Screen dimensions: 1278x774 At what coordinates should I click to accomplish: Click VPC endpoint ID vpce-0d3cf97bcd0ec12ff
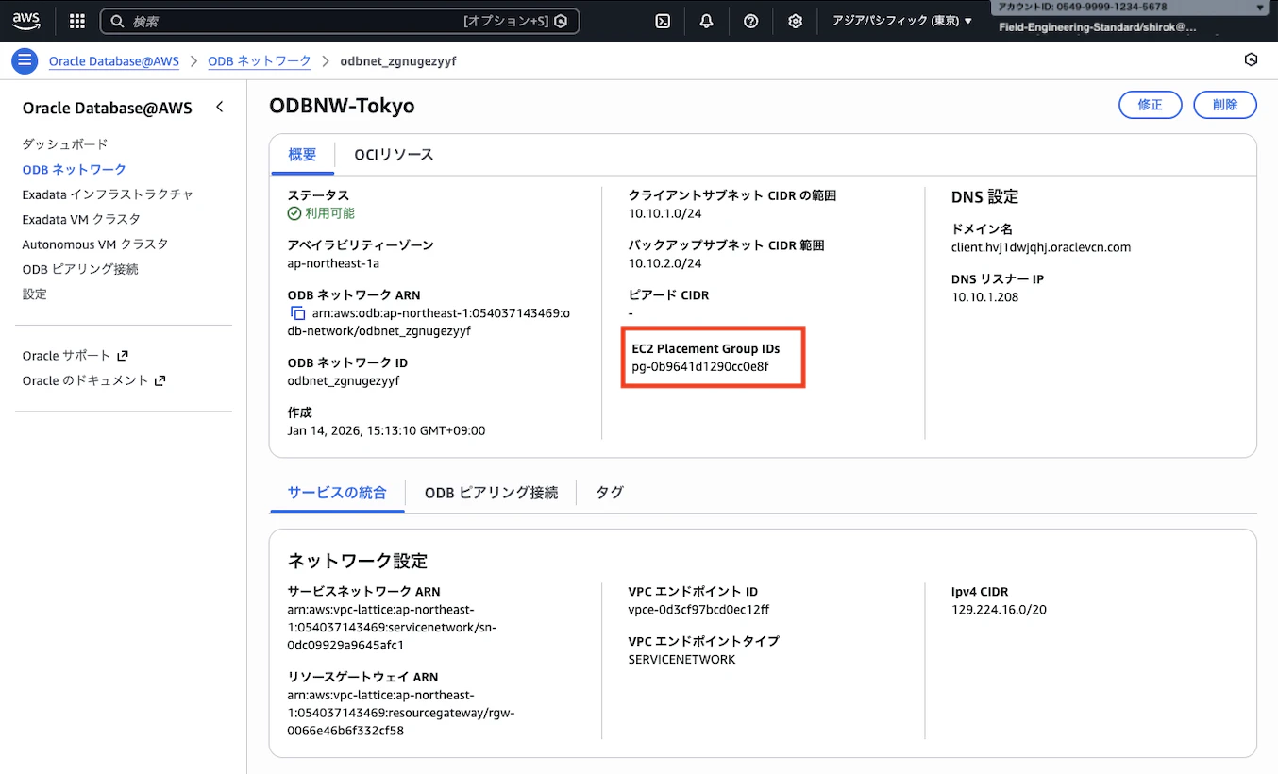pyautogui.click(x=698, y=610)
